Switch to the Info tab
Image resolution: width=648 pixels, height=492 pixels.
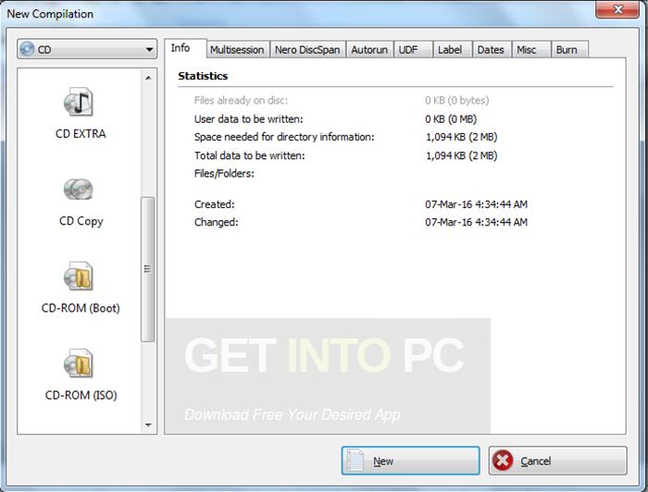(x=185, y=48)
